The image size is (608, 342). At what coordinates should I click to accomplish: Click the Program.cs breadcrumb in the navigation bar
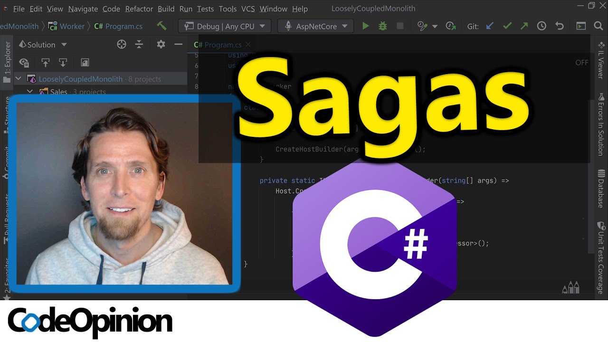tap(118, 26)
